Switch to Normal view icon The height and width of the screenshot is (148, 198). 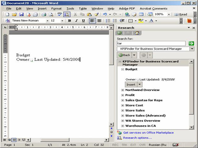pos(5,140)
